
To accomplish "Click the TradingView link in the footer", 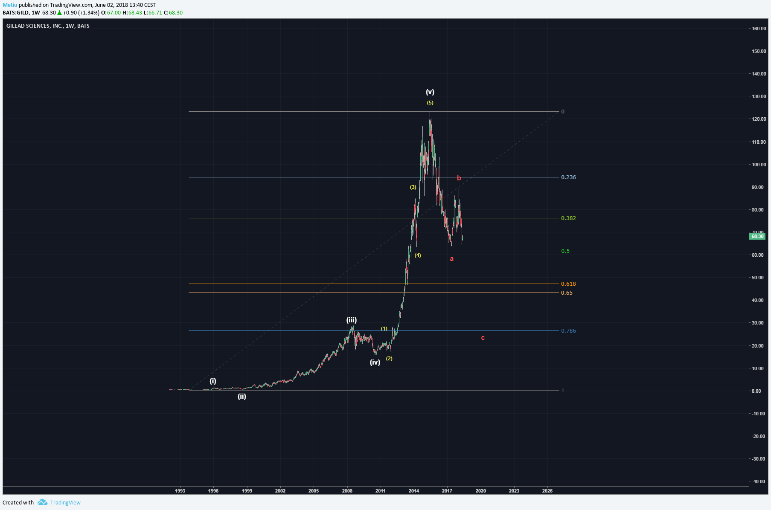I will coord(65,502).
